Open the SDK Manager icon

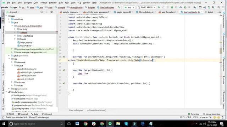pyautogui.click(x=213, y=7)
